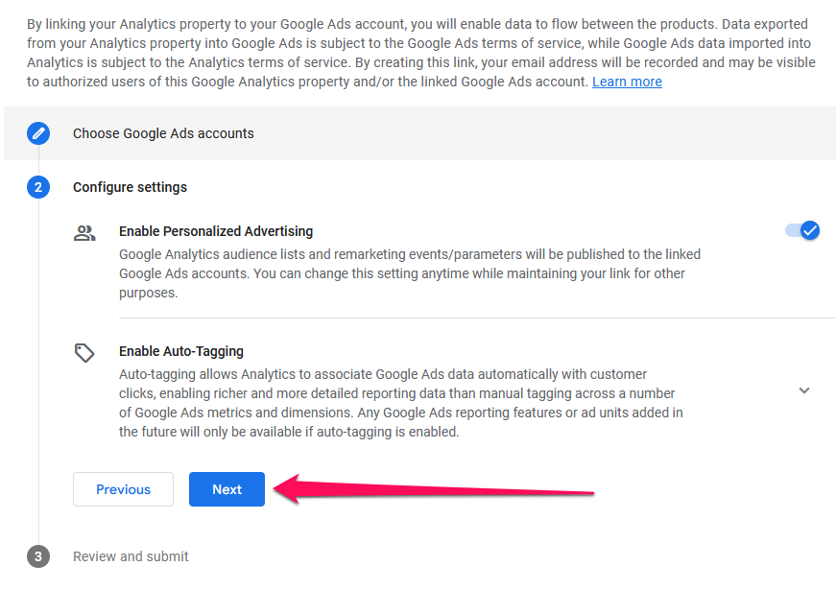836x590 pixels.
Task: Click the people icon beside Personalized Advertising
Action: coord(84,233)
